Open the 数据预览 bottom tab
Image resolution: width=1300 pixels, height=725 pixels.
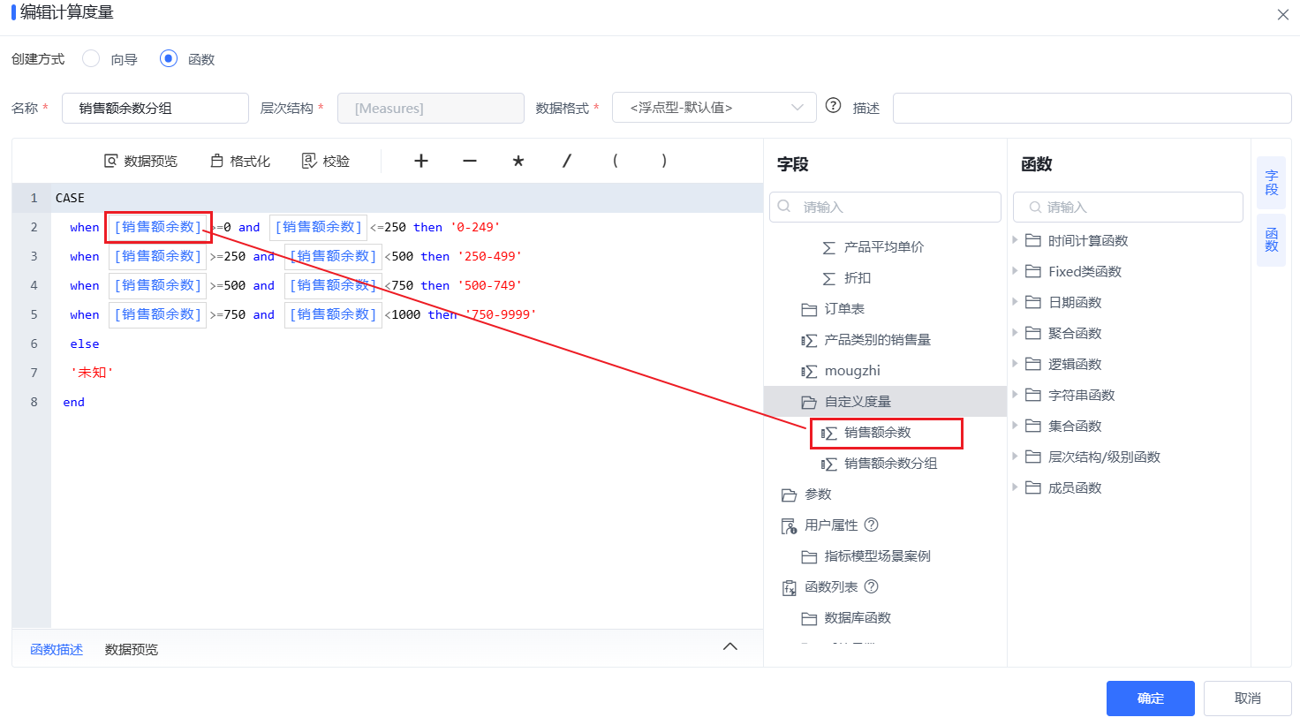point(132,649)
